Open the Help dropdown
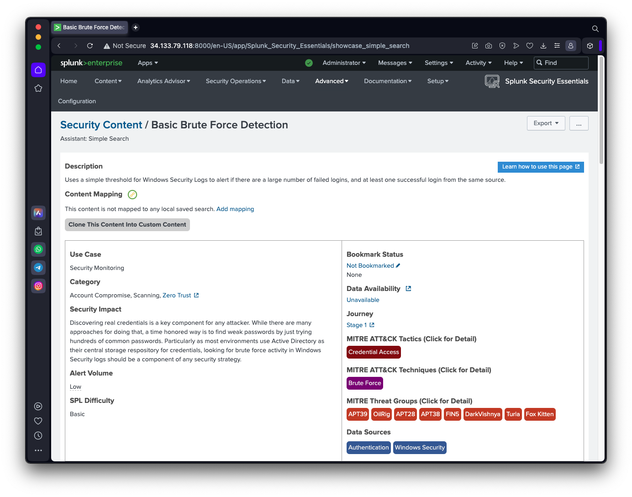This screenshot has height=497, width=632. coord(514,63)
